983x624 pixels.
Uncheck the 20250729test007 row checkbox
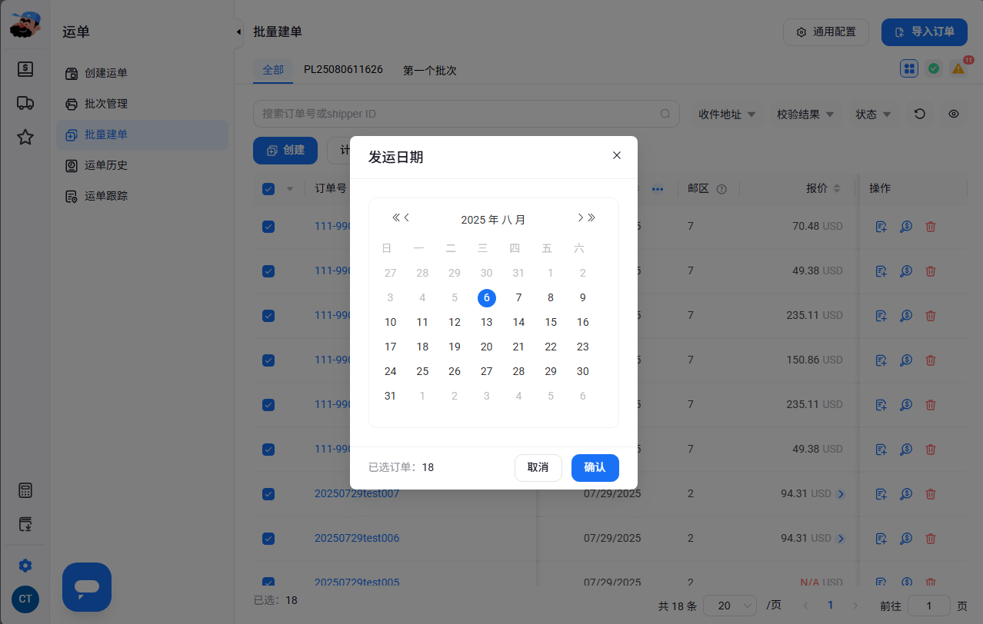pyautogui.click(x=268, y=493)
